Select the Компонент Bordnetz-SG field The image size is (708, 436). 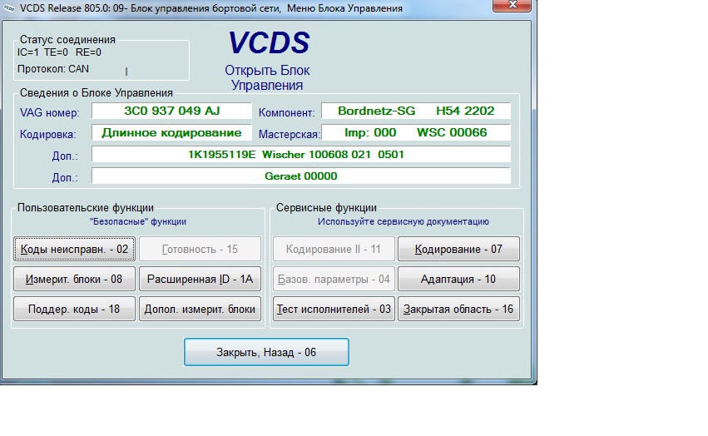tap(415, 111)
